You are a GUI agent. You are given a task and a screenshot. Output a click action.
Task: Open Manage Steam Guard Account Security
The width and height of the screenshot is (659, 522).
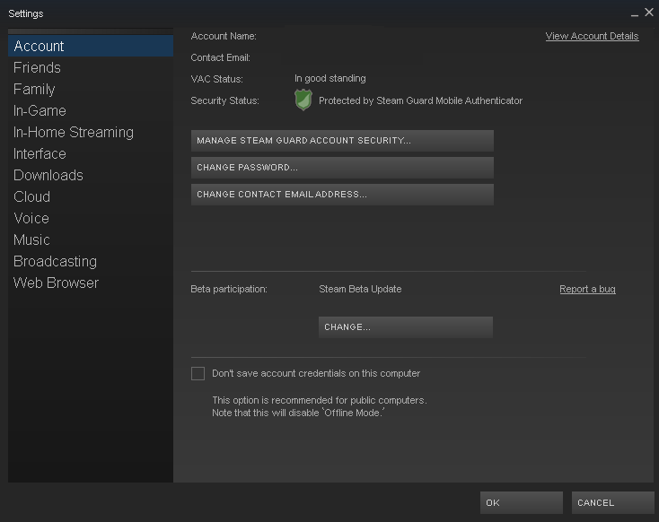342,141
